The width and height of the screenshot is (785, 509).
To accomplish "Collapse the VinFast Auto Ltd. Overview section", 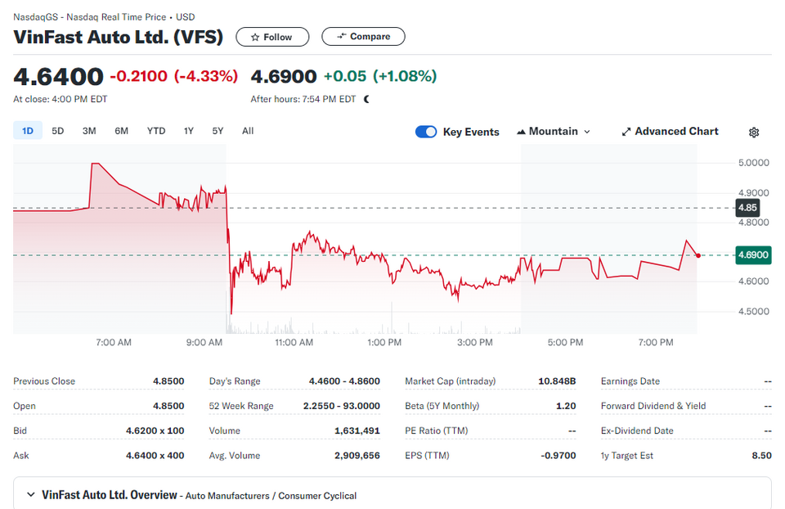I will pyautogui.click(x=31, y=495).
